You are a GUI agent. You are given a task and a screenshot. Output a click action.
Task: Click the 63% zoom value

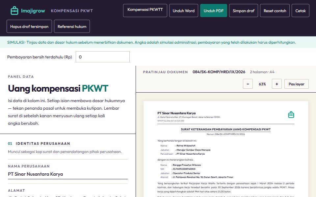[x=262, y=84]
